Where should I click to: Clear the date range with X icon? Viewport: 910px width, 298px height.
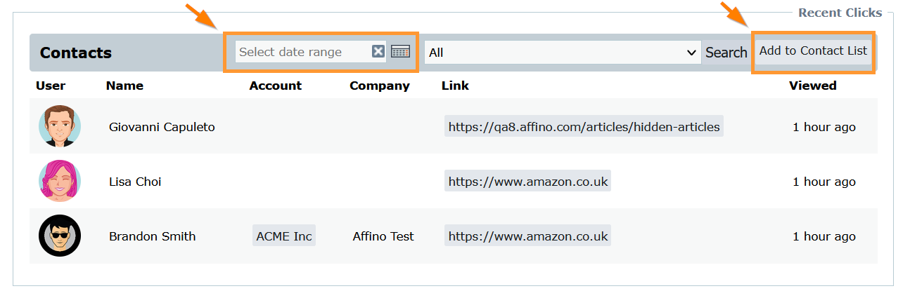378,51
